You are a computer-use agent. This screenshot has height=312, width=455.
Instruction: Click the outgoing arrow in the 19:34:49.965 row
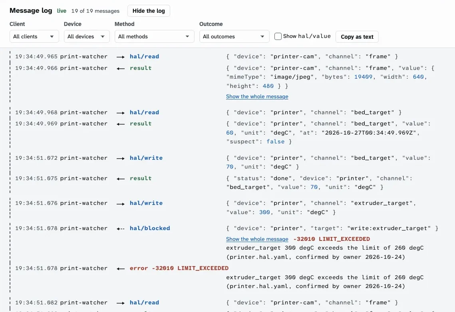pos(121,57)
